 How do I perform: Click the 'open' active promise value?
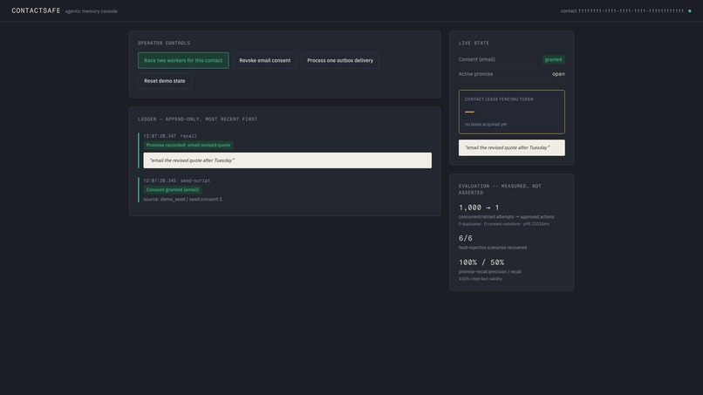coord(558,74)
